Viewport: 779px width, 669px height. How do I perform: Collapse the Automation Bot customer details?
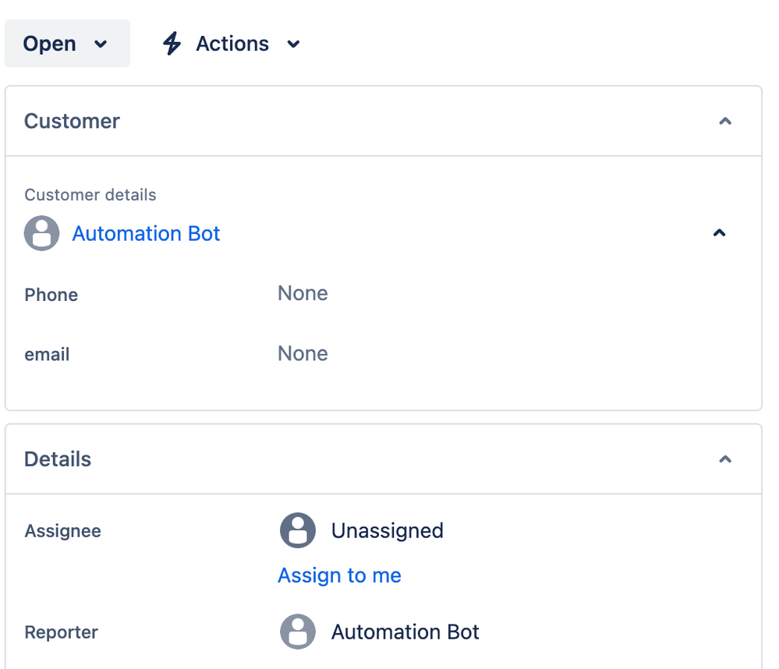(720, 233)
